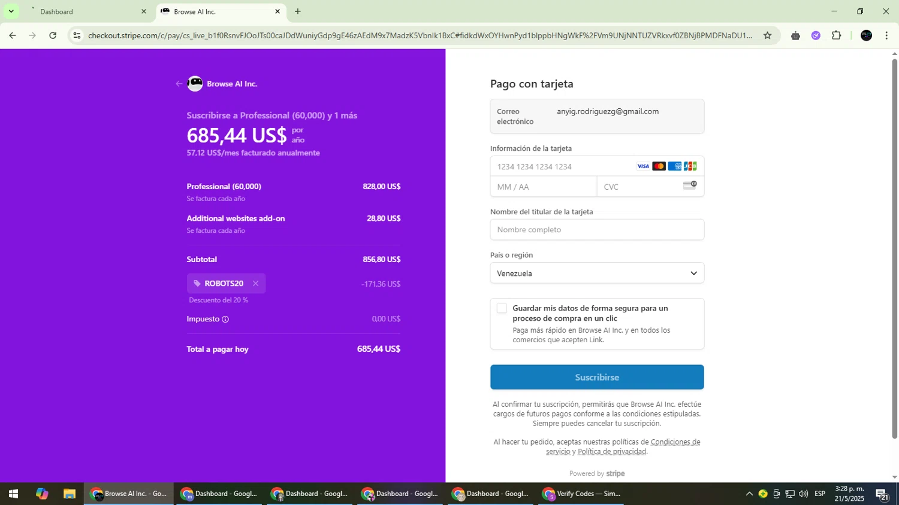Click the Visa card logo

pyautogui.click(x=643, y=166)
